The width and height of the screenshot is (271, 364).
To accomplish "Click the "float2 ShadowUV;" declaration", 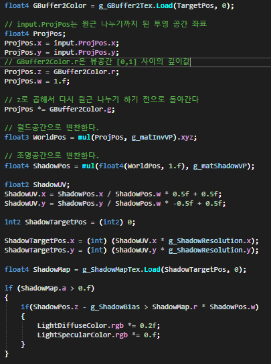I will 37,185.
